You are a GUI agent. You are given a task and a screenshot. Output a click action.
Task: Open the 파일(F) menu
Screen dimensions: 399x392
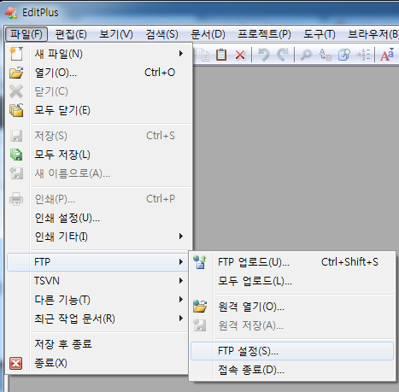pyautogui.click(x=26, y=34)
